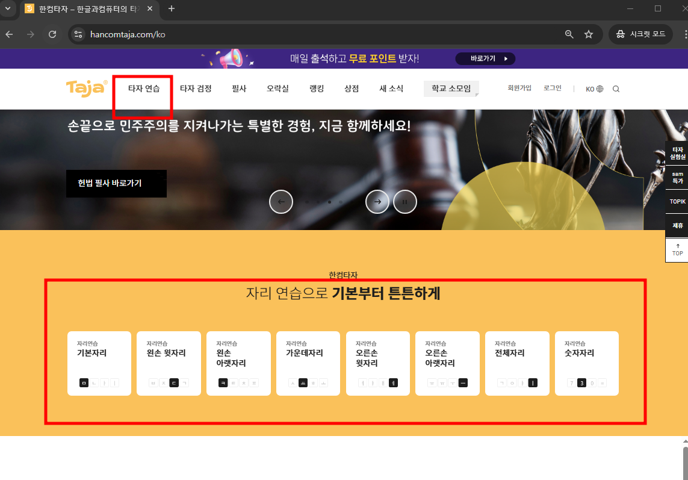Open the 기본자리 practice card
The image size is (688, 480).
[99, 363]
